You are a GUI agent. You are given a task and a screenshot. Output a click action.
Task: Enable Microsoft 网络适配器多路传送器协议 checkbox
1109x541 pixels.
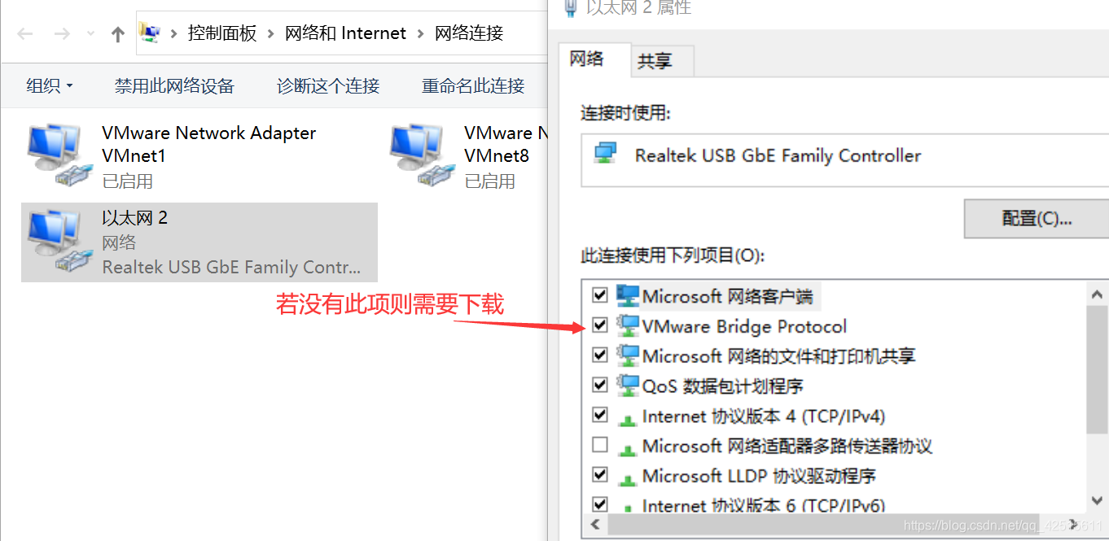click(600, 445)
